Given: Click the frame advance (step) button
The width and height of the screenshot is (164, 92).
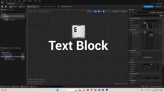Looking at the screenshot, I should pos(31,7).
